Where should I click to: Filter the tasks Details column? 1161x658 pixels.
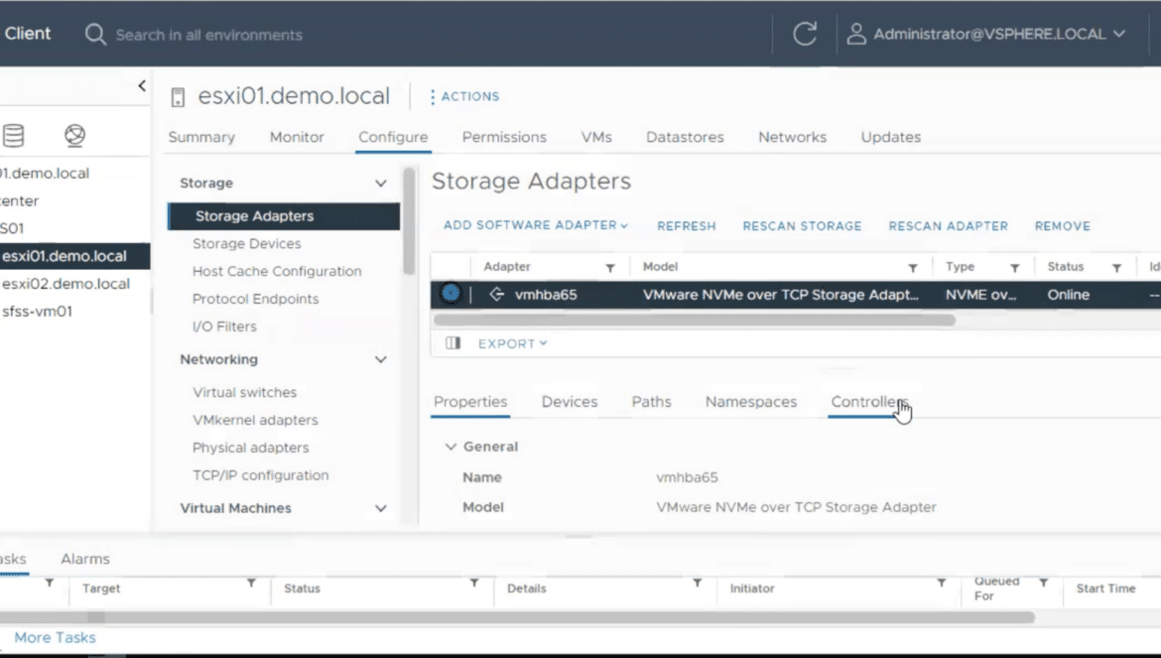coord(698,584)
